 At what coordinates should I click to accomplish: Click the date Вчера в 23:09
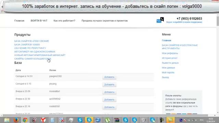tap(23, 91)
